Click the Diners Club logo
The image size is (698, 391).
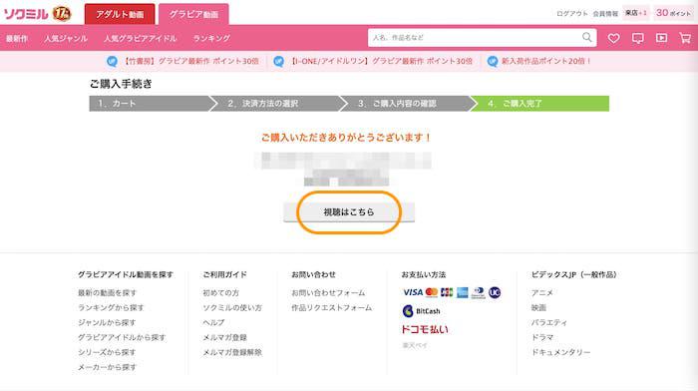pos(478,292)
